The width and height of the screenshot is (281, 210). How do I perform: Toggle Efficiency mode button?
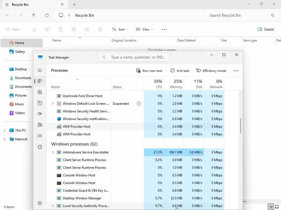211,71
